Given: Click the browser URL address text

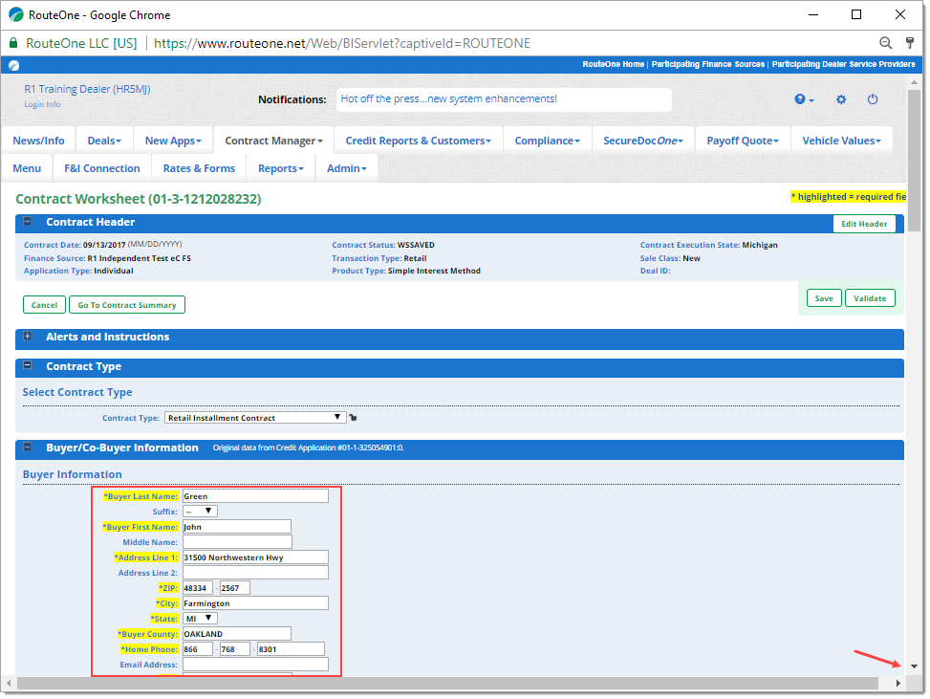Looking at the screenshot, I should point(341,43).
